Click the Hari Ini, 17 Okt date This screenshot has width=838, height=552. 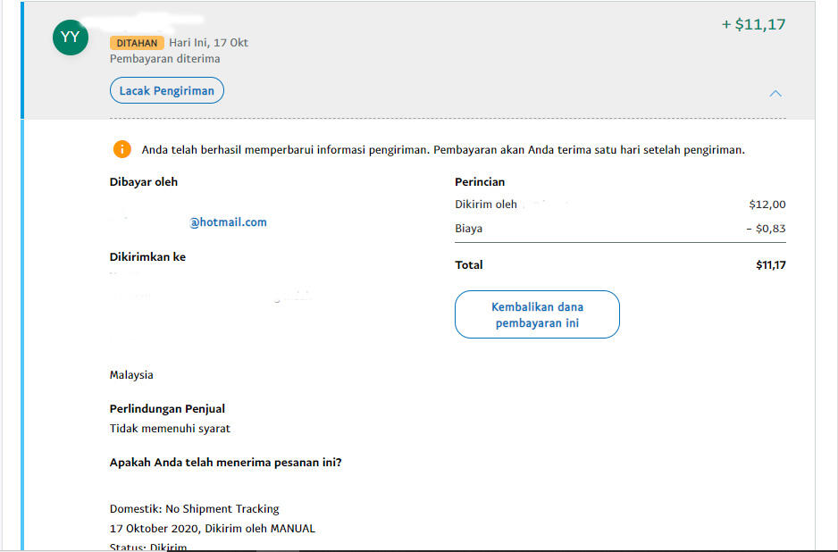(208, 43)
